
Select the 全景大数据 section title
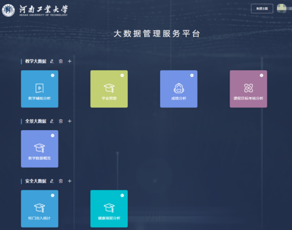[36, 121]
